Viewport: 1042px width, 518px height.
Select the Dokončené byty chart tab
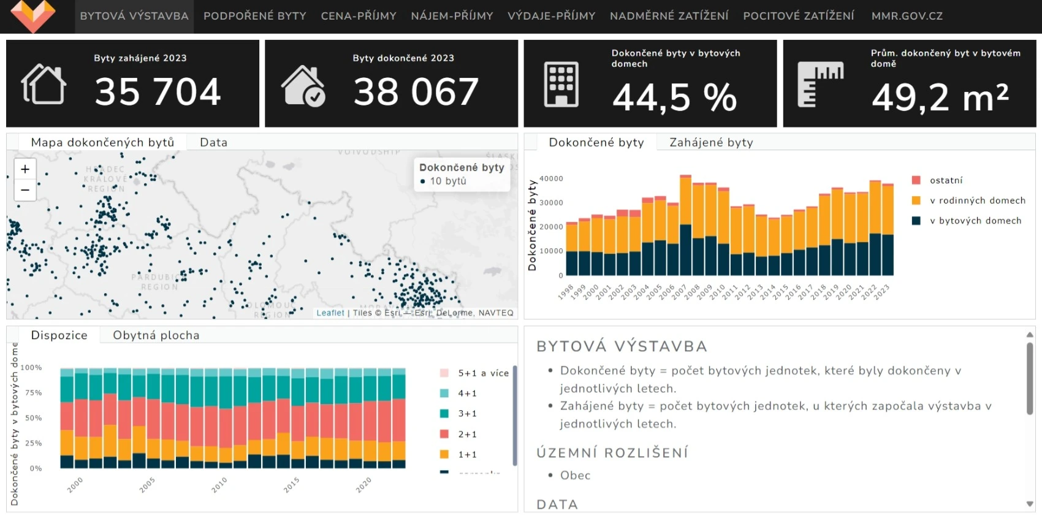tap(596, 142)
